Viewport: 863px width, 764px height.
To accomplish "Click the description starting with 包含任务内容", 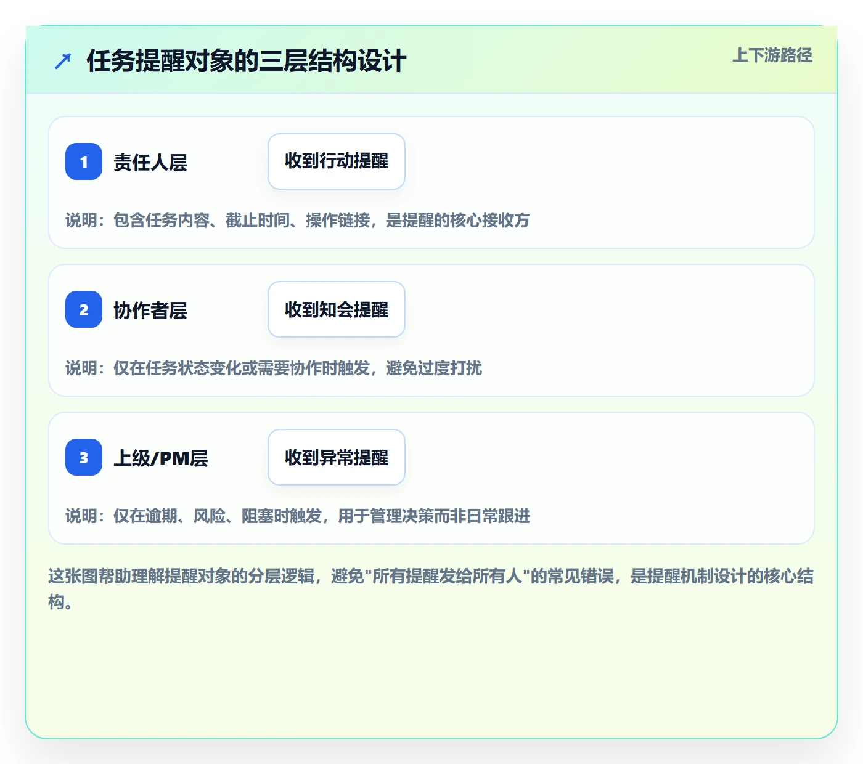I will [x=298, y=220].
